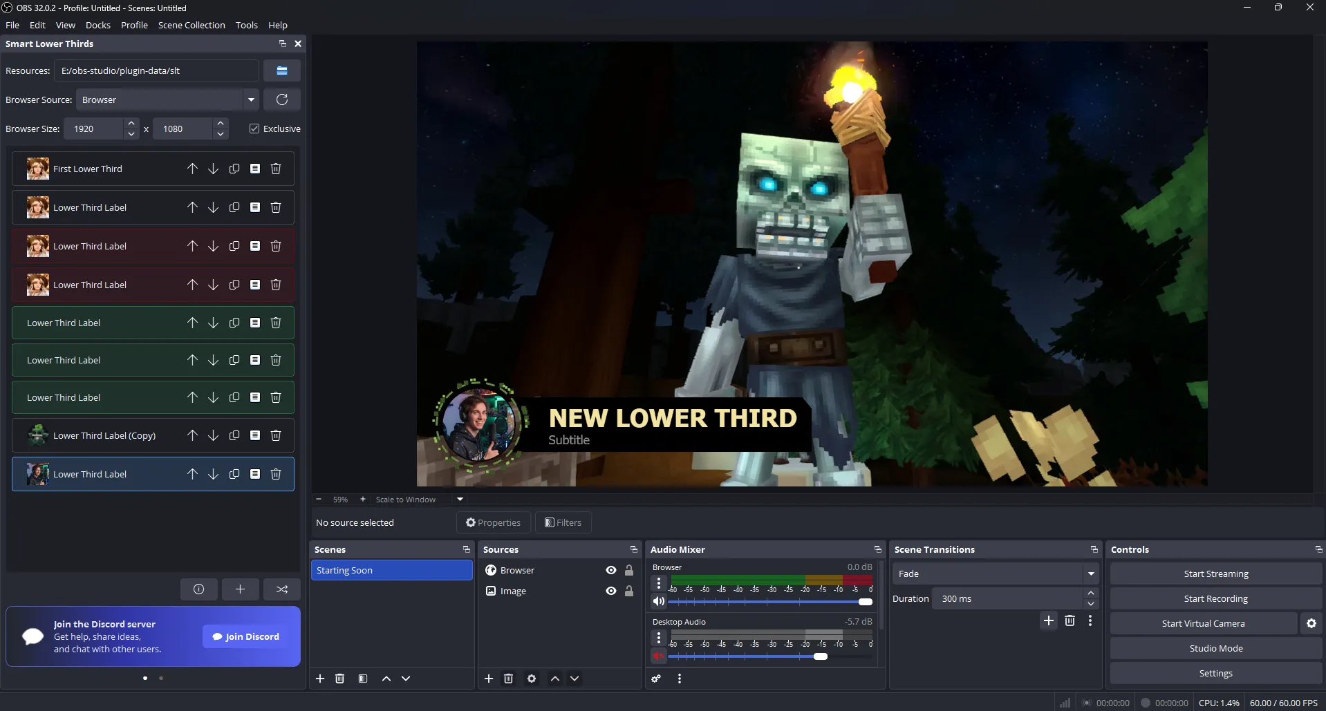Move First Lower Third up with arrow icon
1326x711 pixels.
(192, 168)
